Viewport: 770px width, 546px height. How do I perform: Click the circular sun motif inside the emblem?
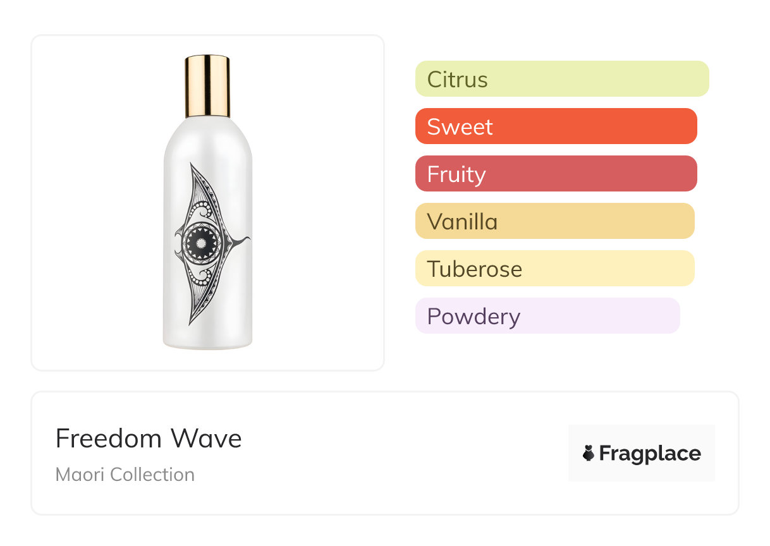coord(201,243)
